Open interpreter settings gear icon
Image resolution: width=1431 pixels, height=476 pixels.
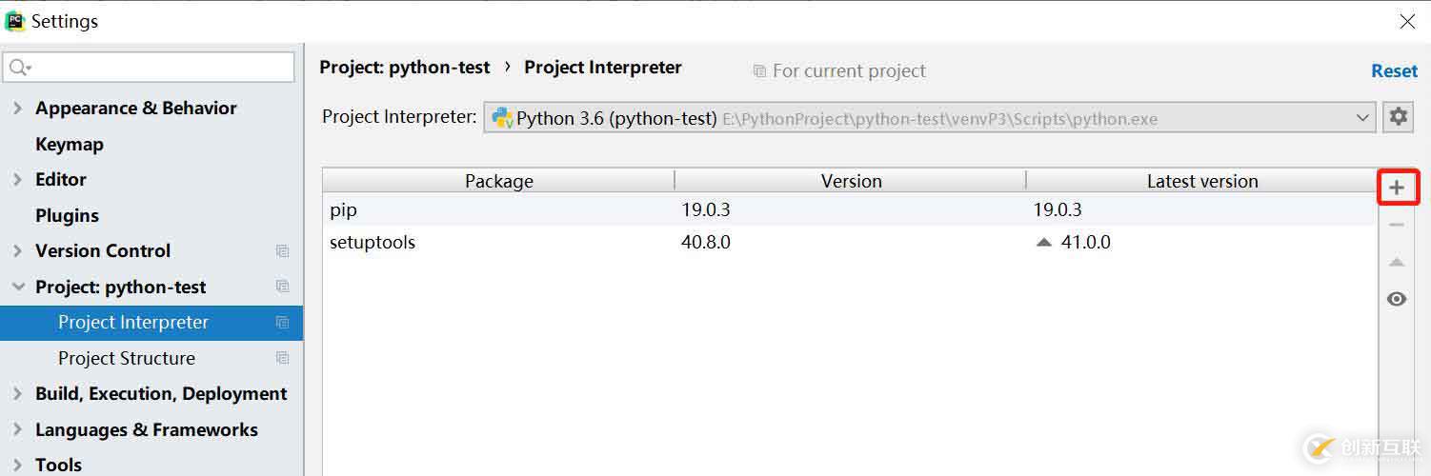click(x=1398, y=117)
